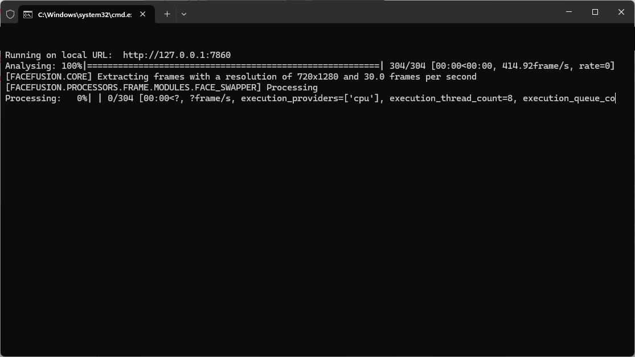Maximize the terminal window
The image size is (635, 357).
(x=595, y=12)
